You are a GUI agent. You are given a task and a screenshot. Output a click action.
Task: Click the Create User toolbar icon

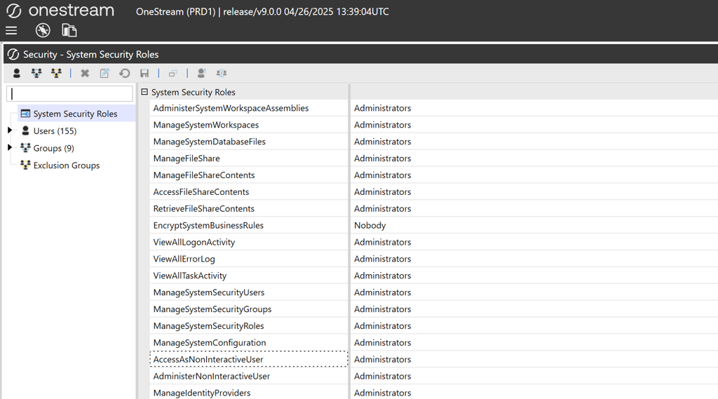17,73
